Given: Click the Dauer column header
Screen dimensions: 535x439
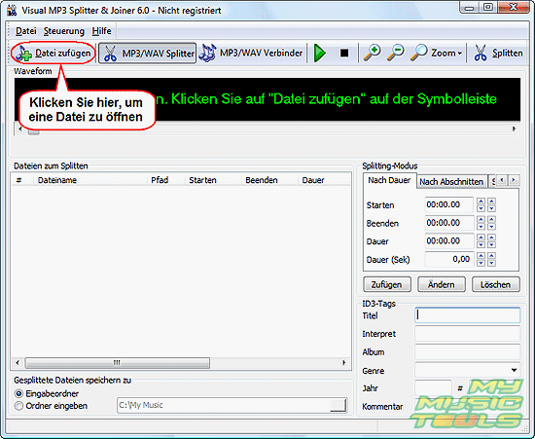Looking at the screenshot, I should coord(324,180).
